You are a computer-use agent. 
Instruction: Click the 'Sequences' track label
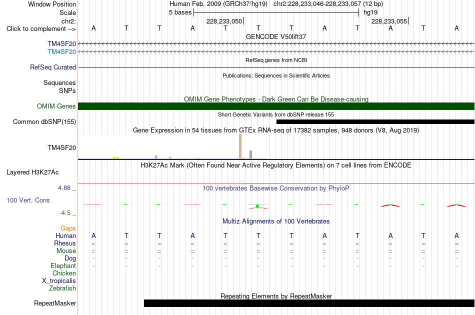(59, 82)
